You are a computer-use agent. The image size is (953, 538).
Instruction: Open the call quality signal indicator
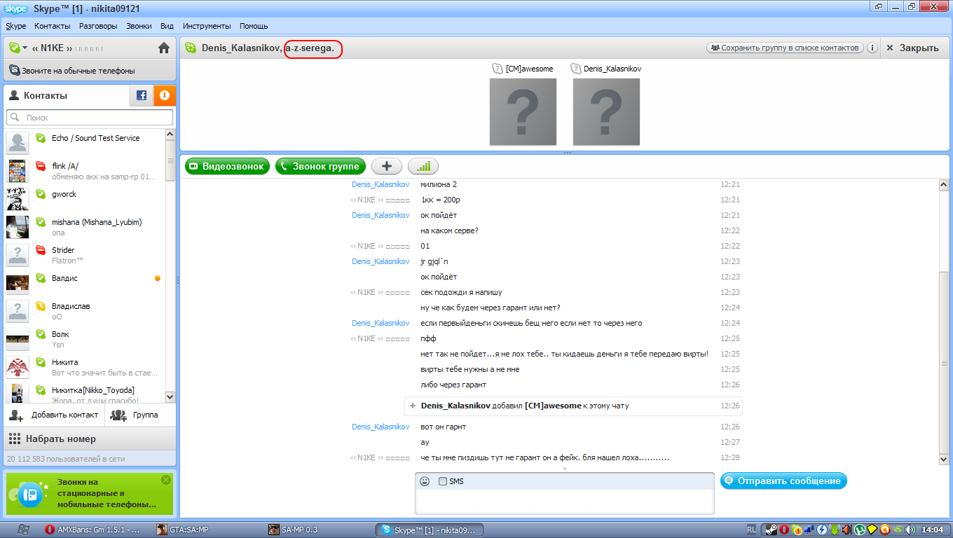click(x=423, y=166)
